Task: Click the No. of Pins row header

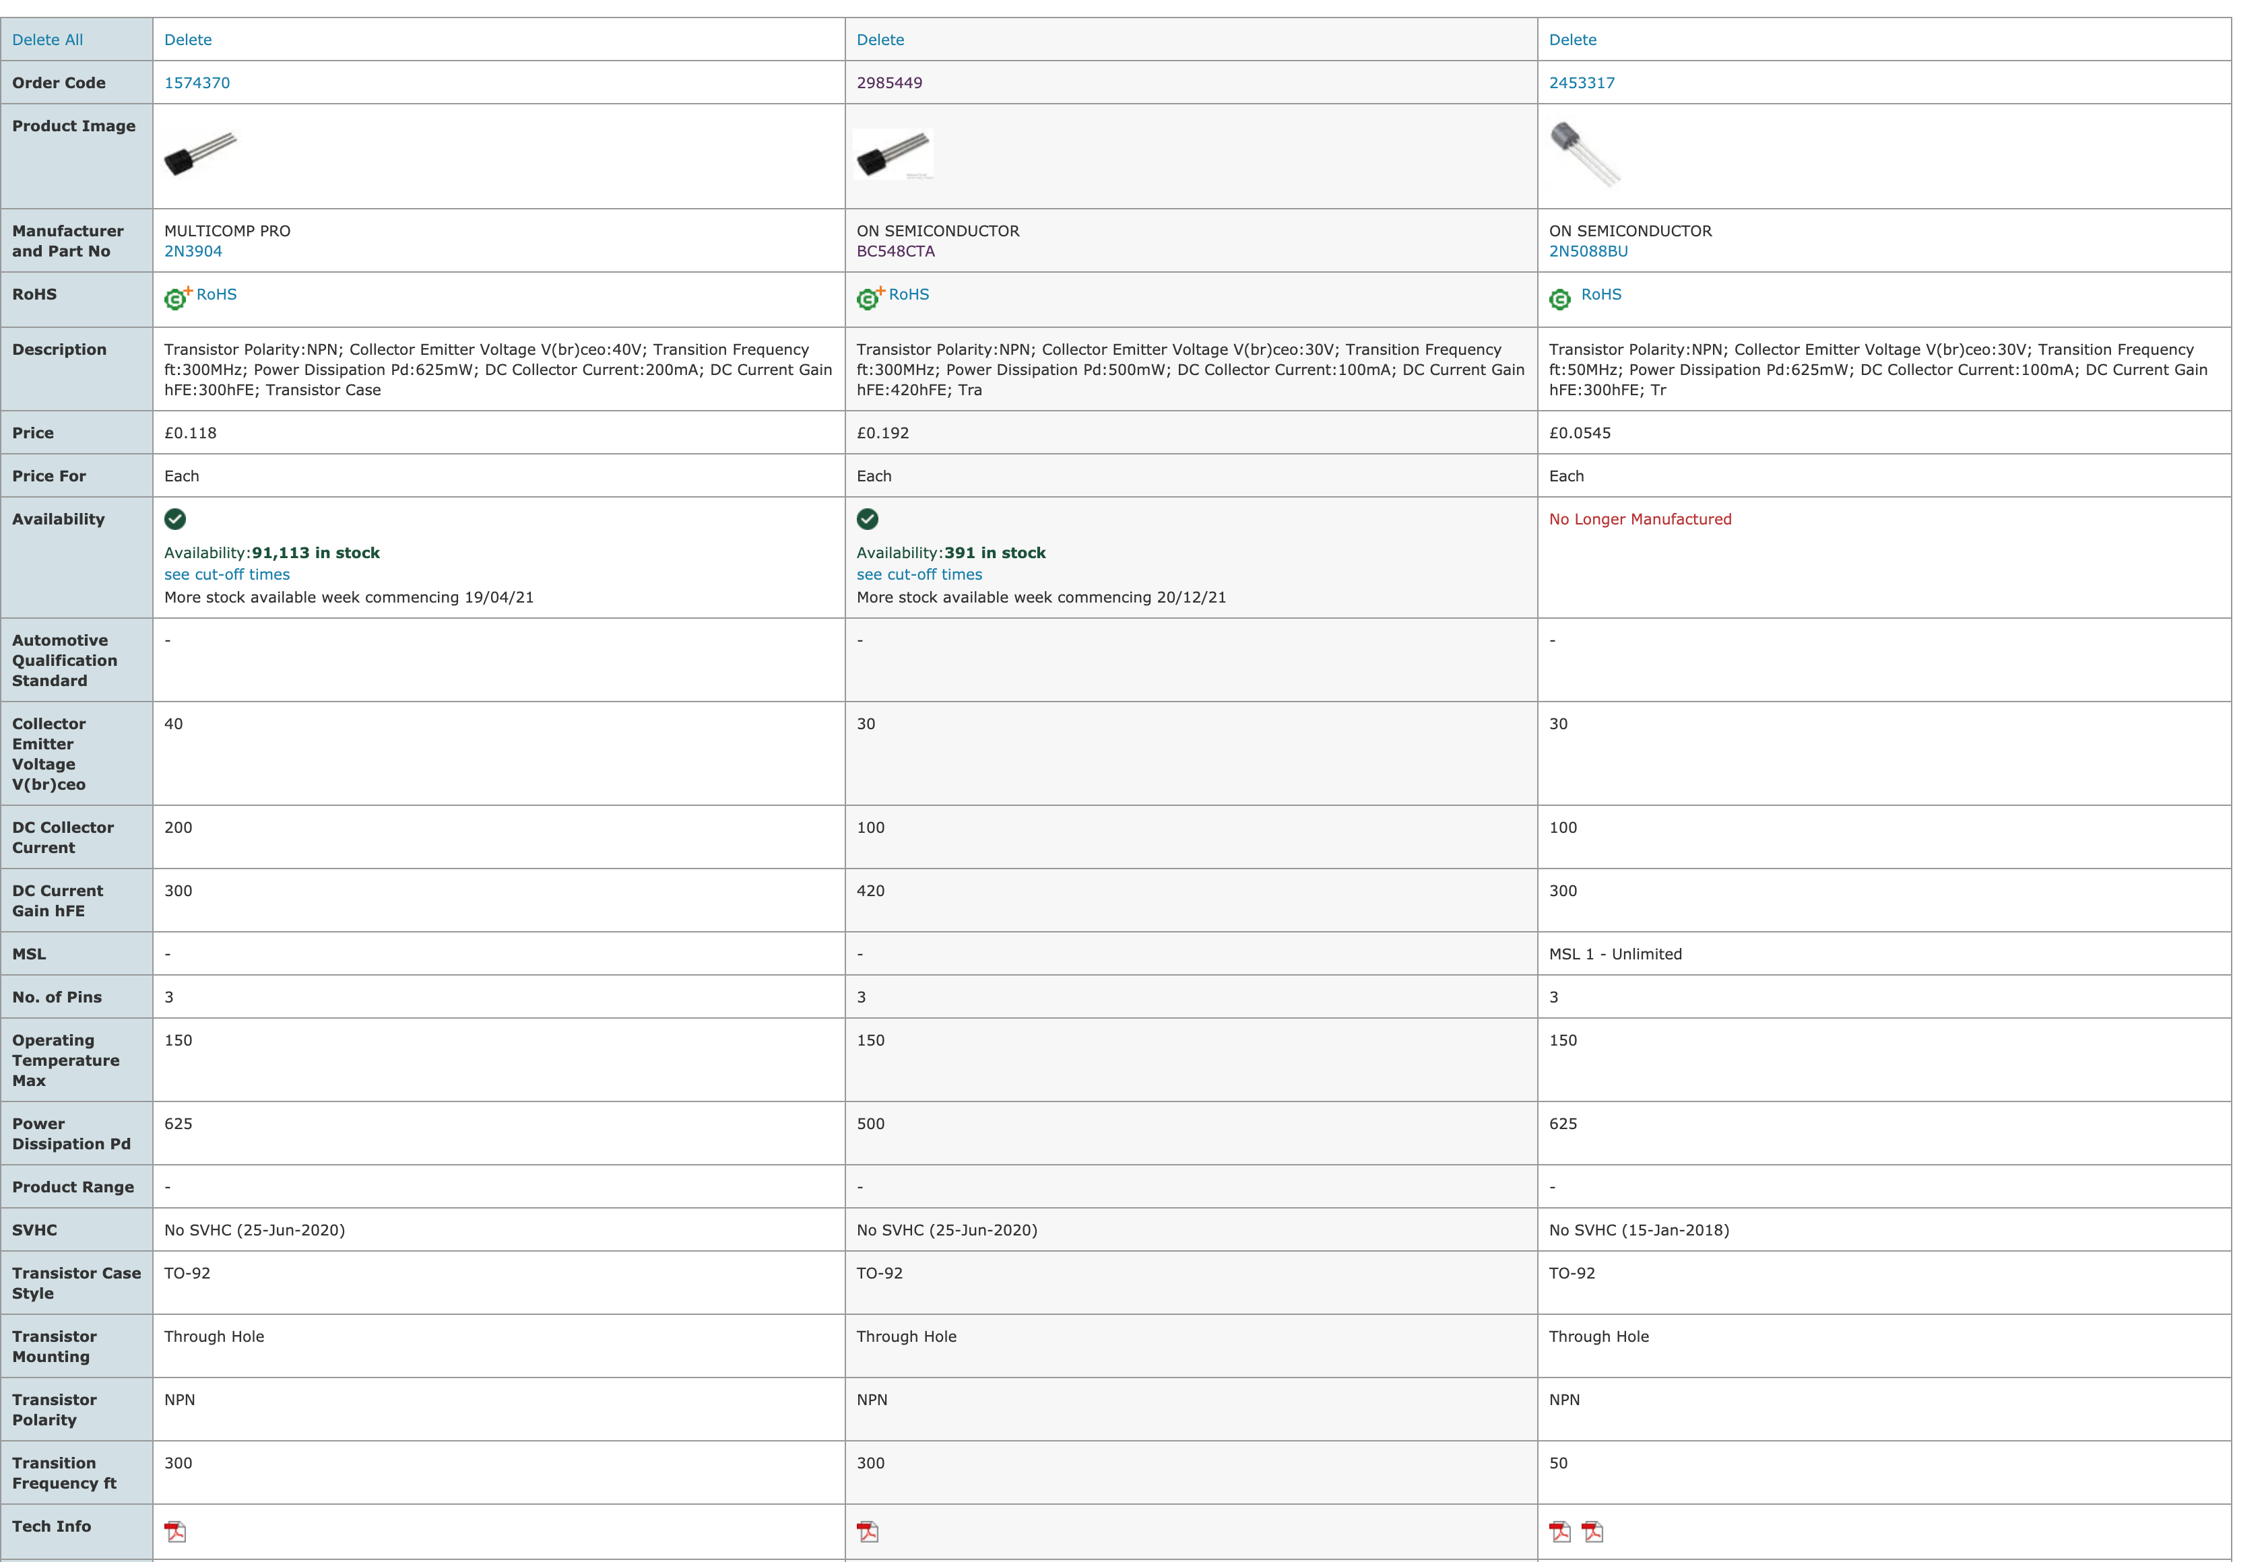Action: pyautogui.click(x=76, y=997)
